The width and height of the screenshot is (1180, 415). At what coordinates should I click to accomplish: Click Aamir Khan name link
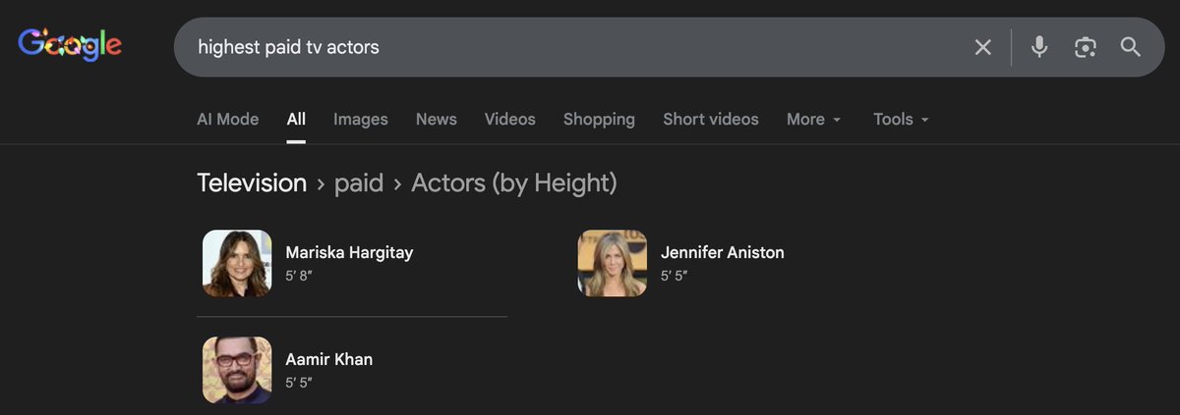pyautogui.click(x=329, y=359)
